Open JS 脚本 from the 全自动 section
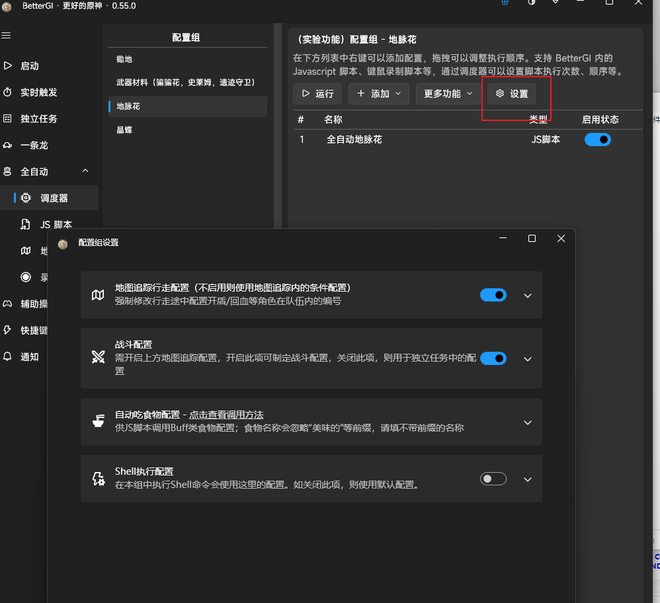 25,224
